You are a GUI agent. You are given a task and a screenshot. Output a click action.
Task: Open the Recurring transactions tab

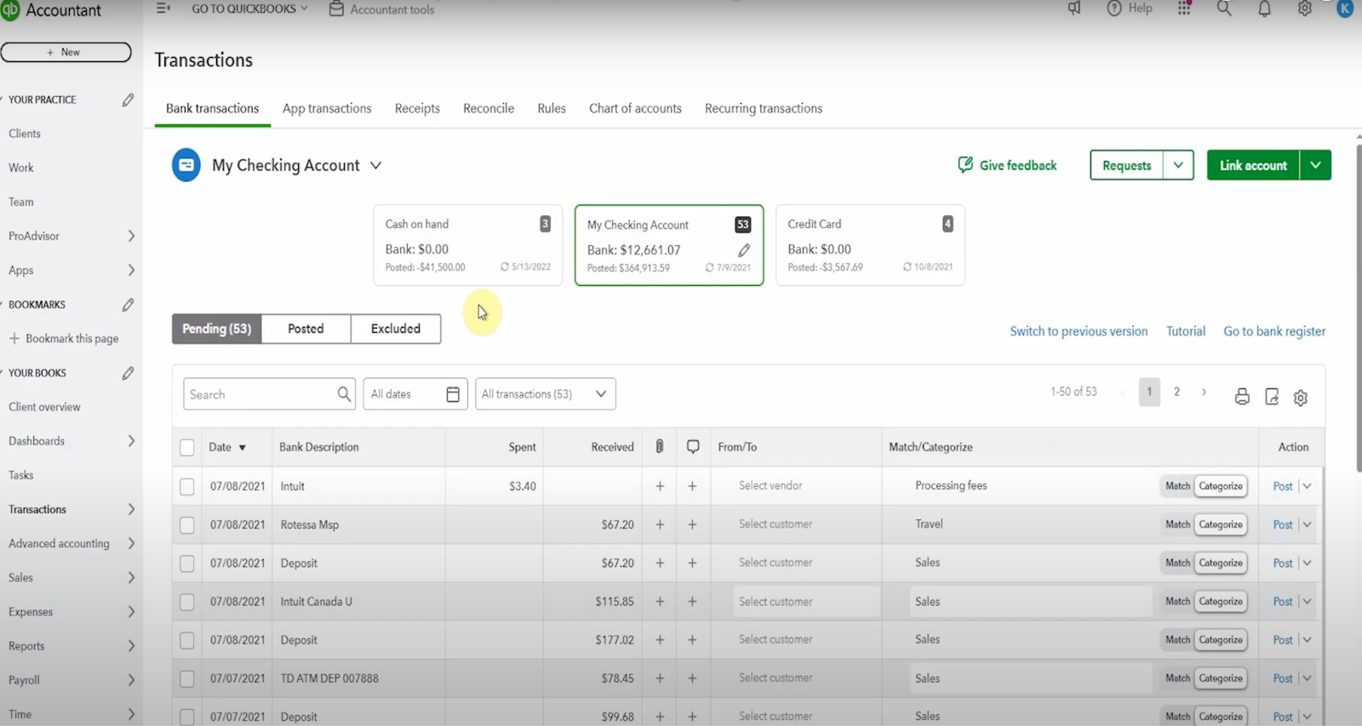764,108
